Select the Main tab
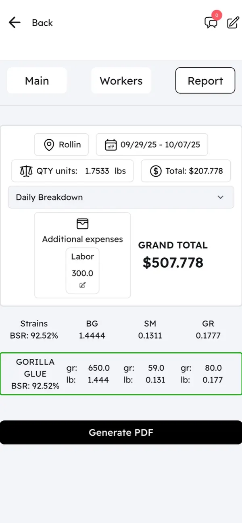Screen dimensions: 242x523 pyautogui.click(x=37, y=81)
